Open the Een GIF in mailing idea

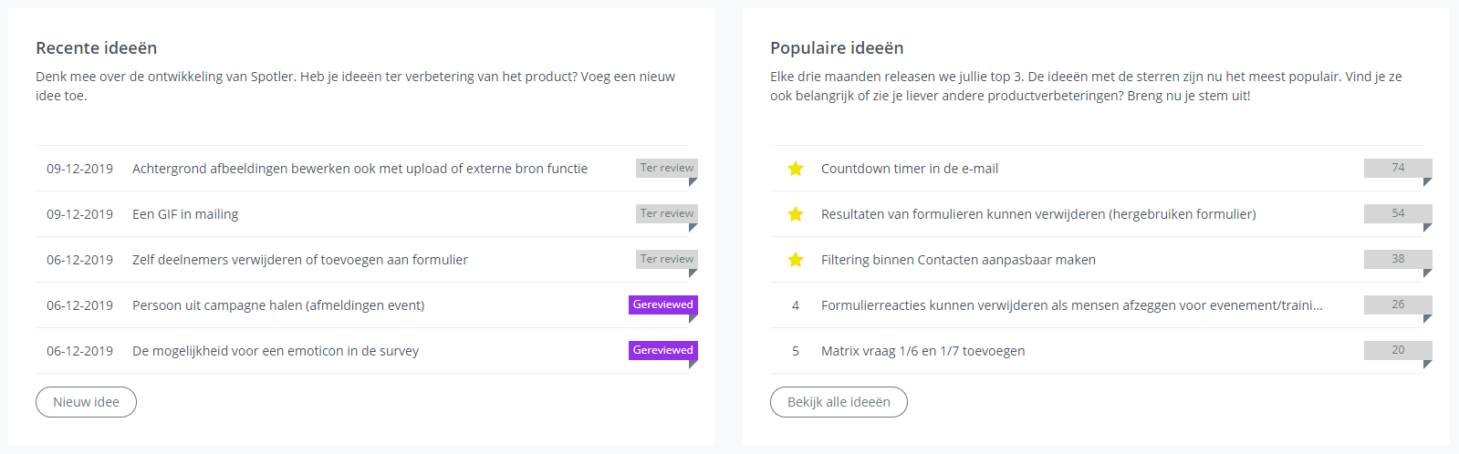pyautogui.click(x=185, y=214)
